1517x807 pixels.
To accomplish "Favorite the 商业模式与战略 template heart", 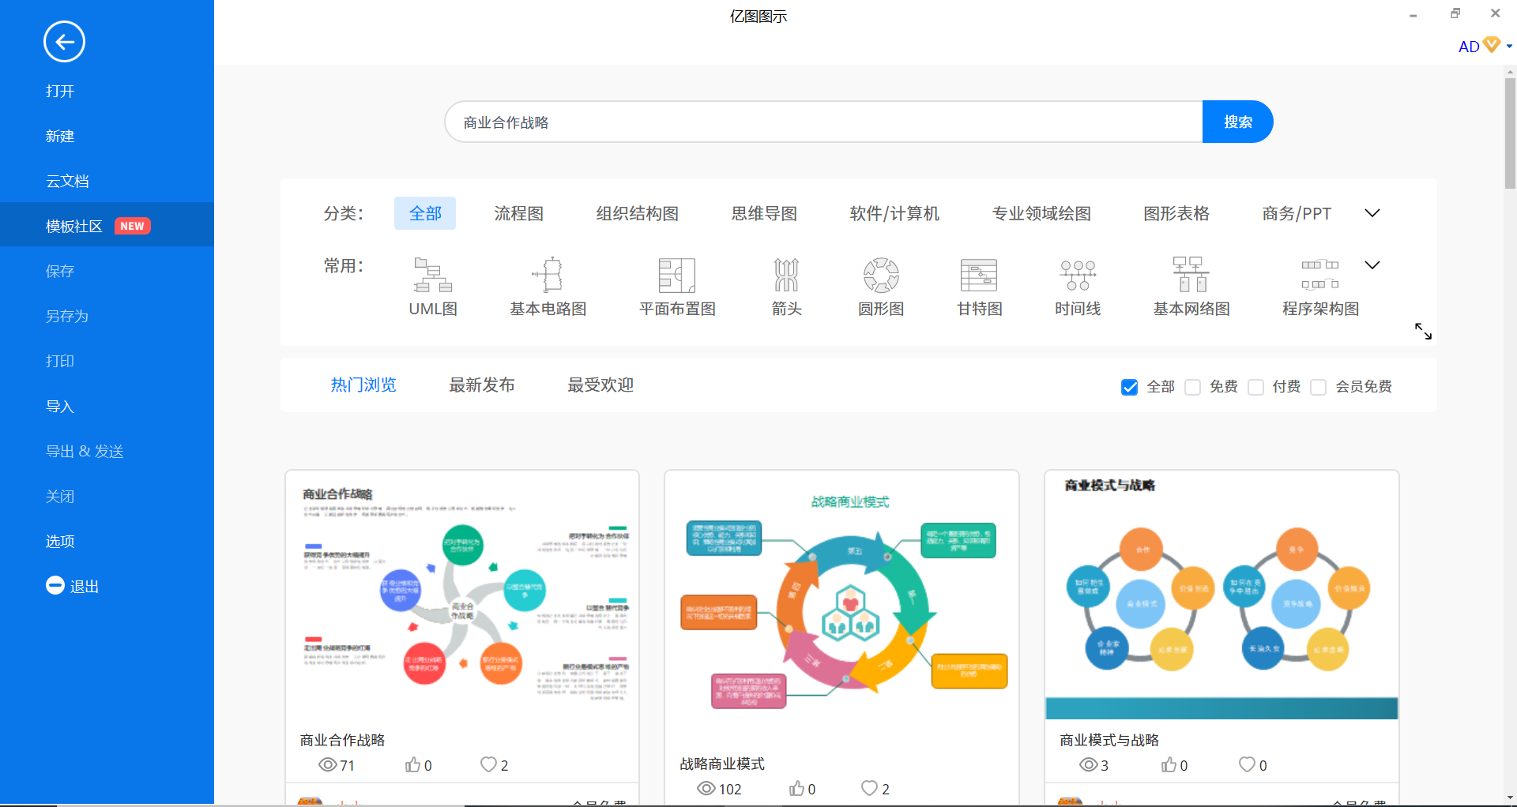I will pyautogui.click(x=1247, y=764).
